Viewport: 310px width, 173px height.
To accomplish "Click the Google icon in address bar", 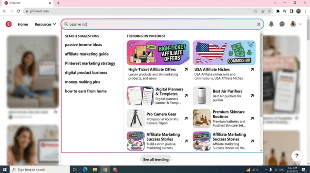I will coord(256,11).
